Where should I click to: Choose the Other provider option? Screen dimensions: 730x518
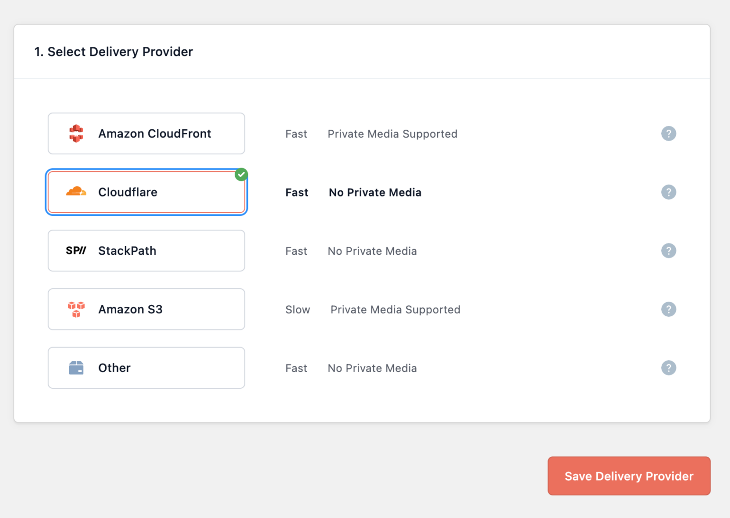pyautogui.click(x=146, y=368)
